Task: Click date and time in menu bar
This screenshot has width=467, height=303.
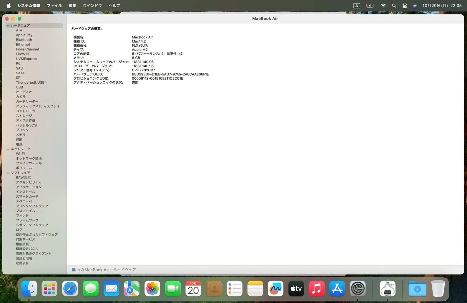Action: pos(442,6)
